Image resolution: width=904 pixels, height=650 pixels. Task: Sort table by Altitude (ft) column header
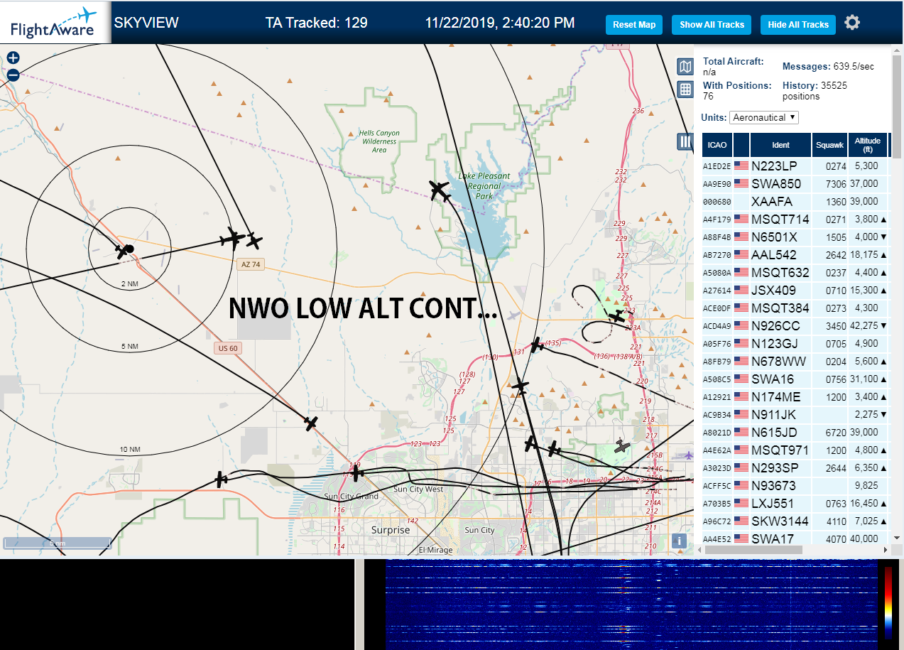(868, 145)
